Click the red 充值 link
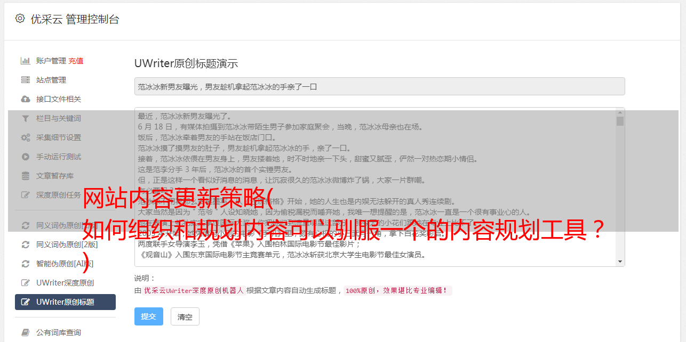Image resolution: width=686 pixels, height=342 pixels. tap(76, 61)
